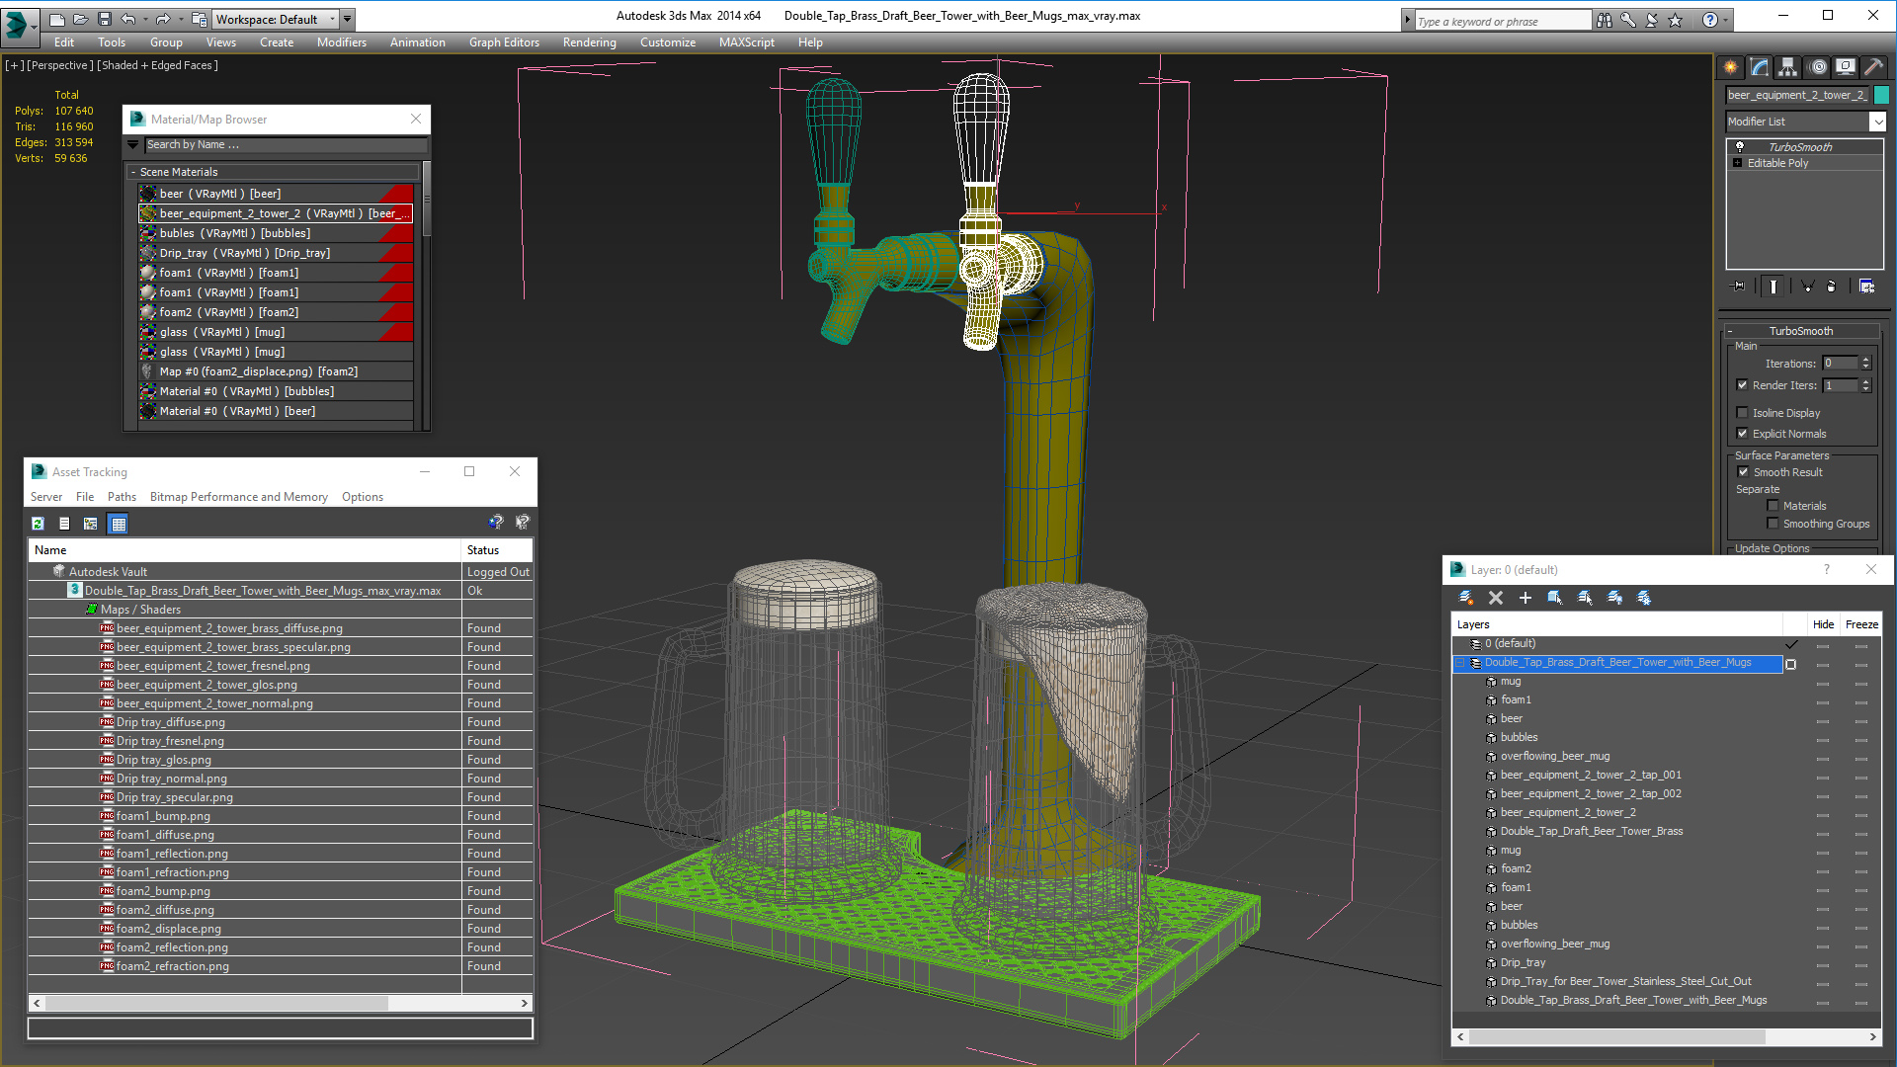
Task: Toggle the Isoline Display checkbox
Action: (1743, 413)
